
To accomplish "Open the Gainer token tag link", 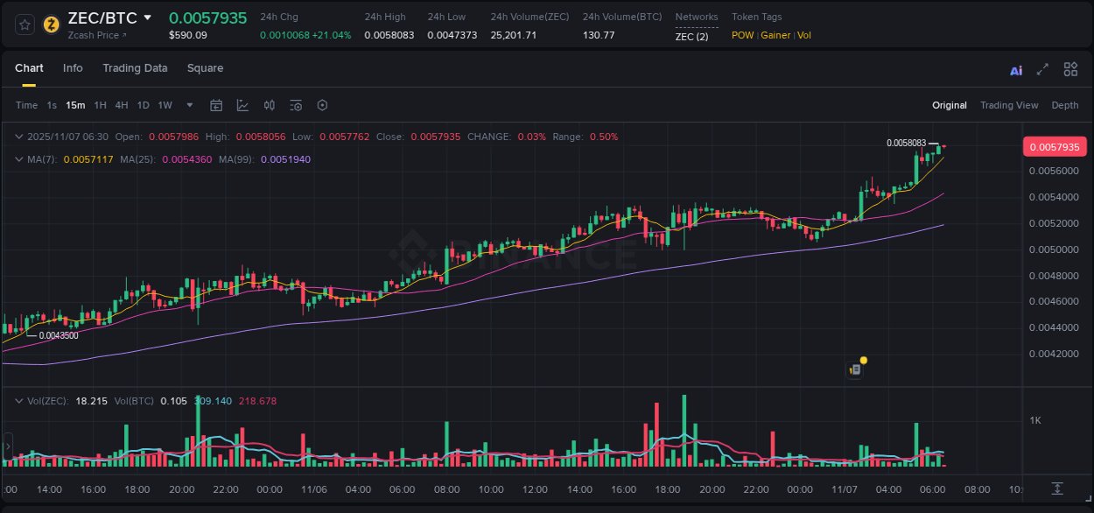I will (x=775, y=35).
